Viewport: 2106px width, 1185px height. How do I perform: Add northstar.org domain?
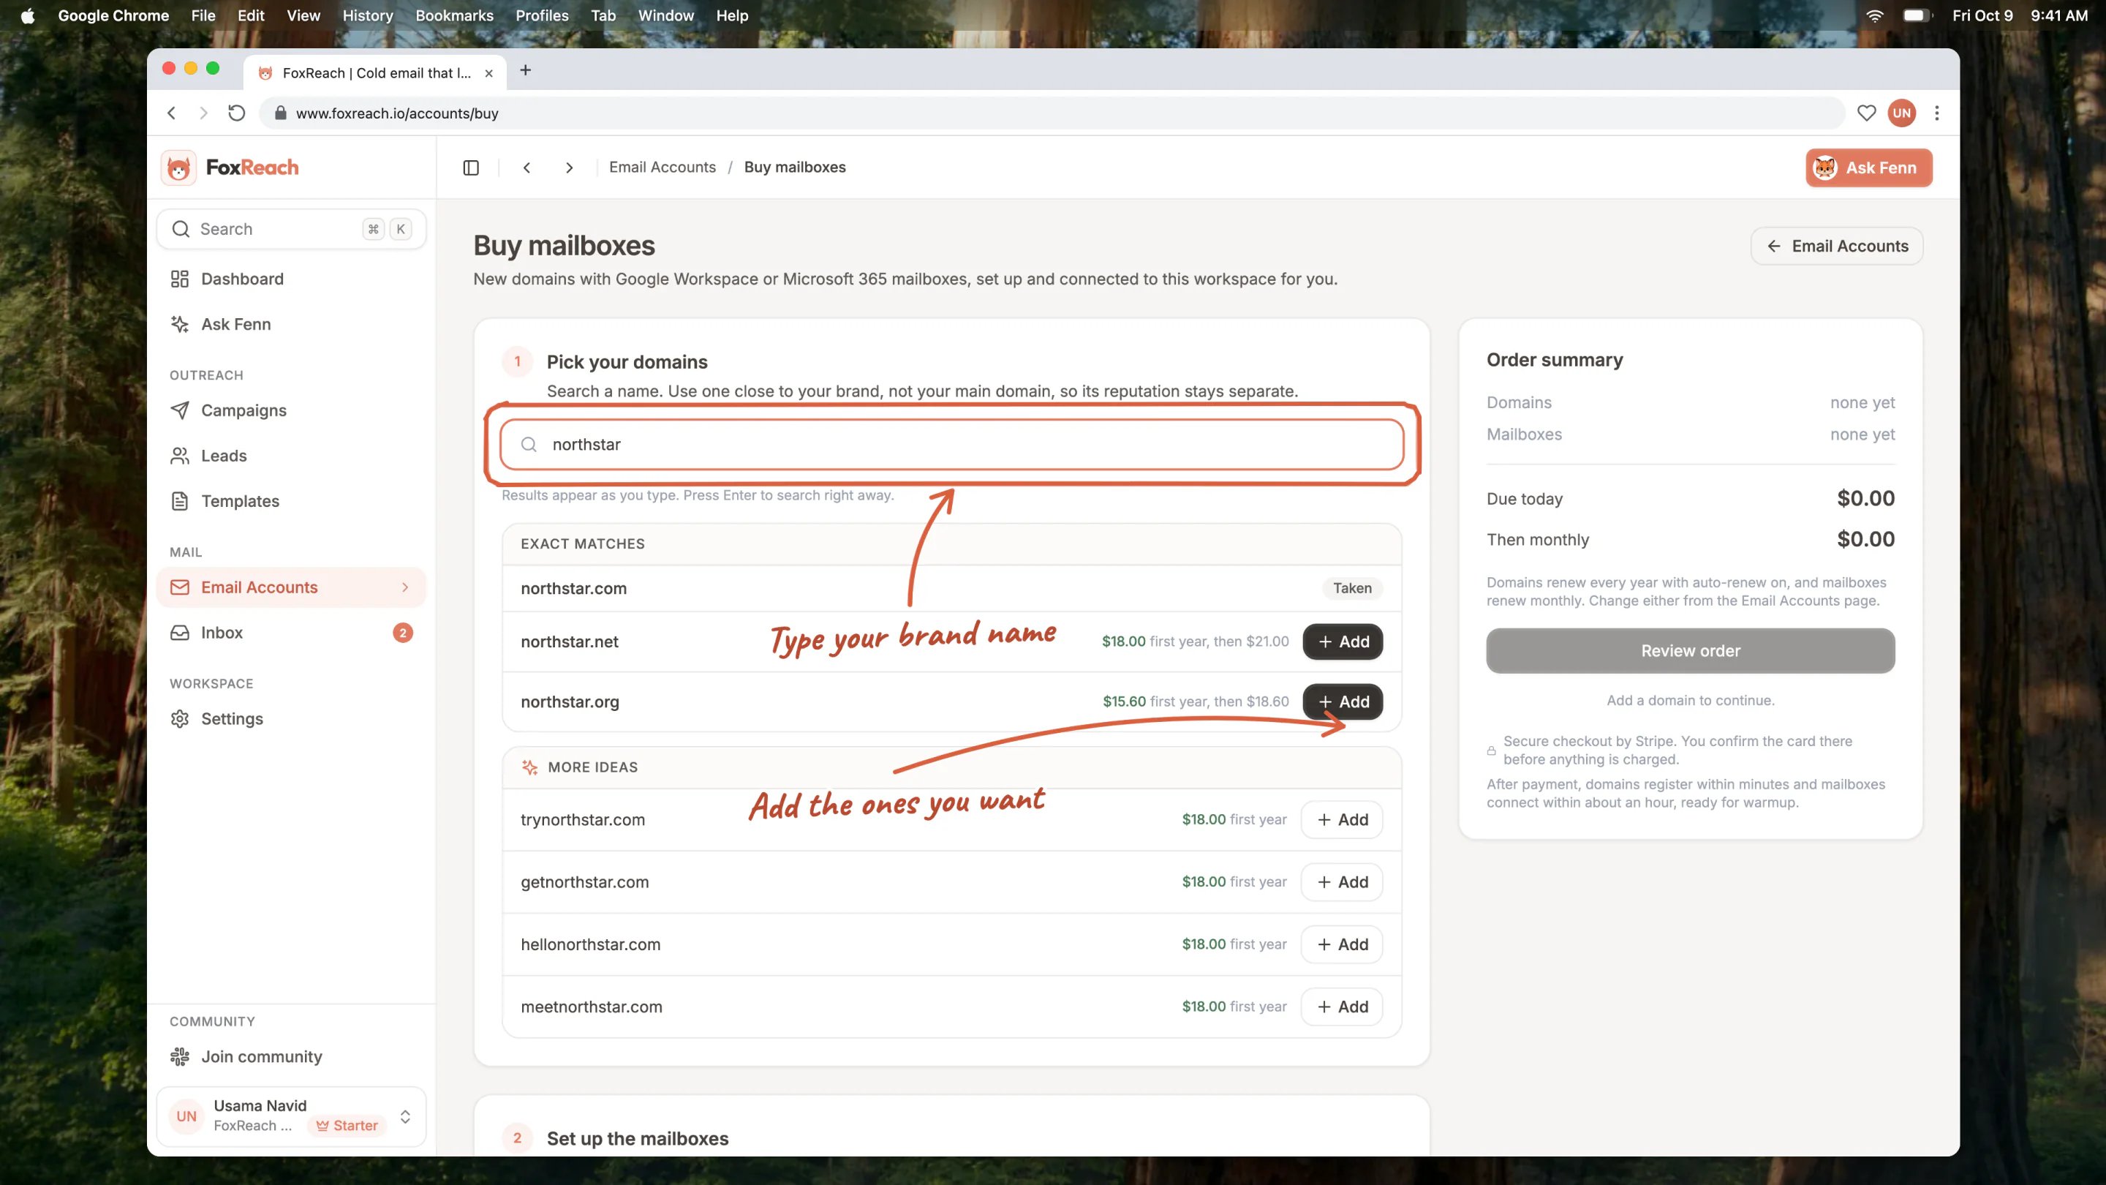click(1343, 701)
